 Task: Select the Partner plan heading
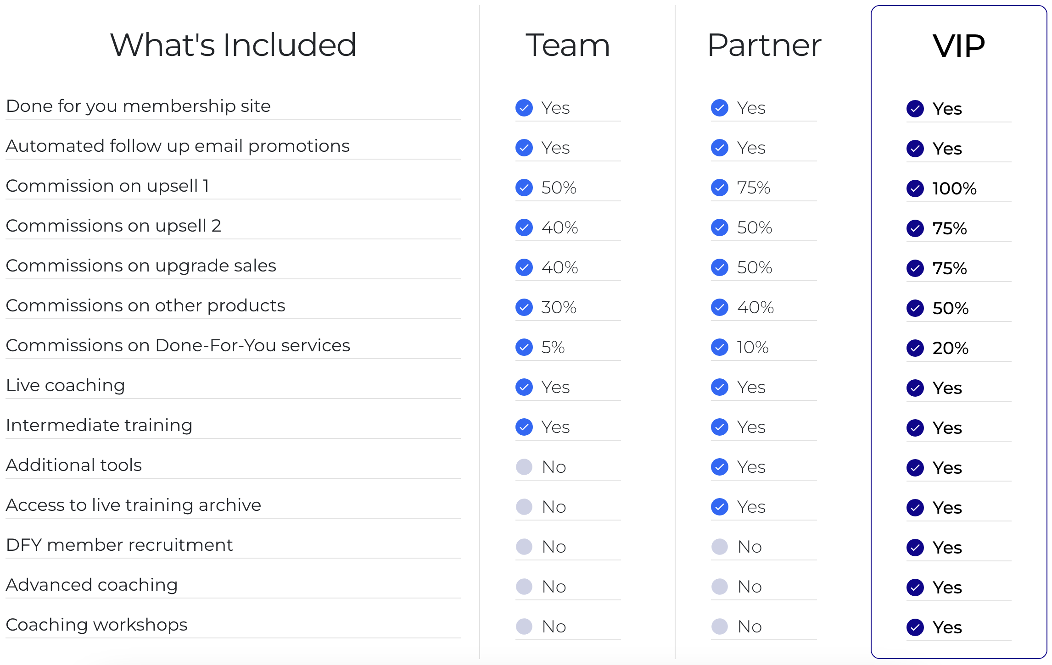click(764, 45)
